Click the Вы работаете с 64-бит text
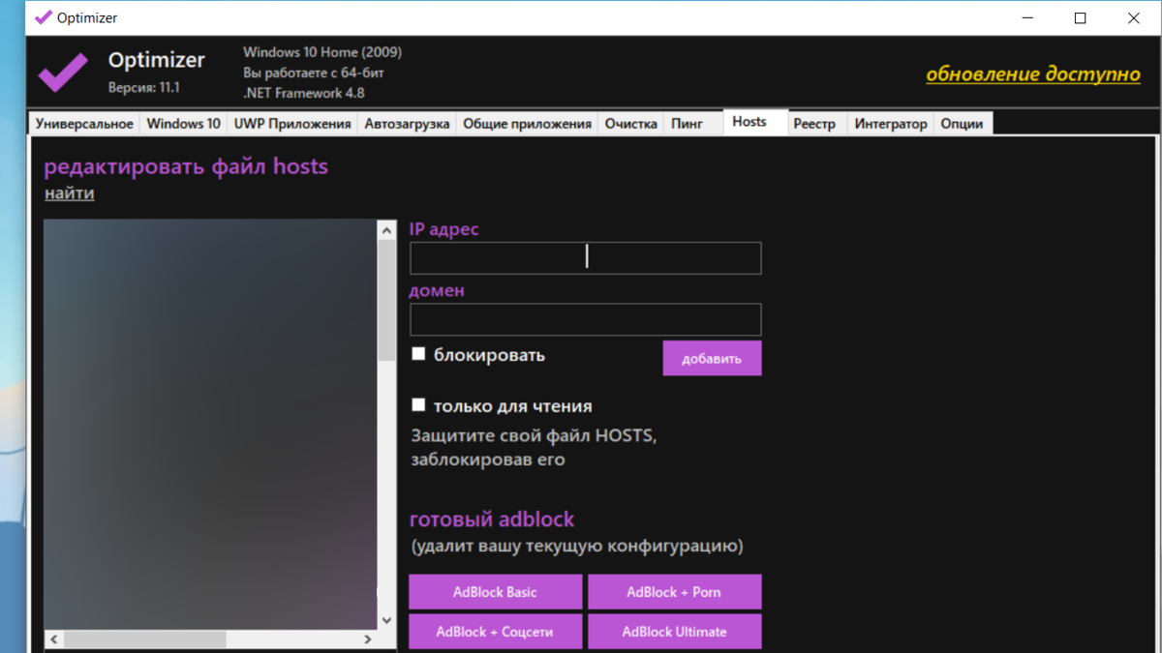 tap(315, 73)
